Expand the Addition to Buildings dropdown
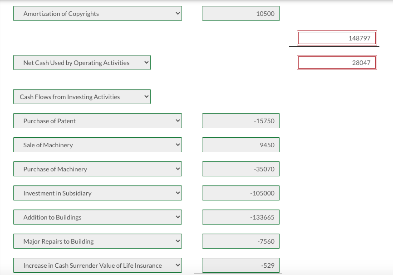 (98, 217)
